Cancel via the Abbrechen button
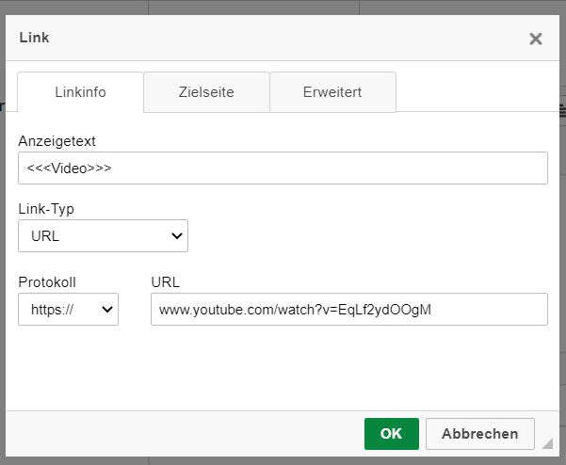The width and height of the screenshot is (566, 465). (x=479, y=434)
